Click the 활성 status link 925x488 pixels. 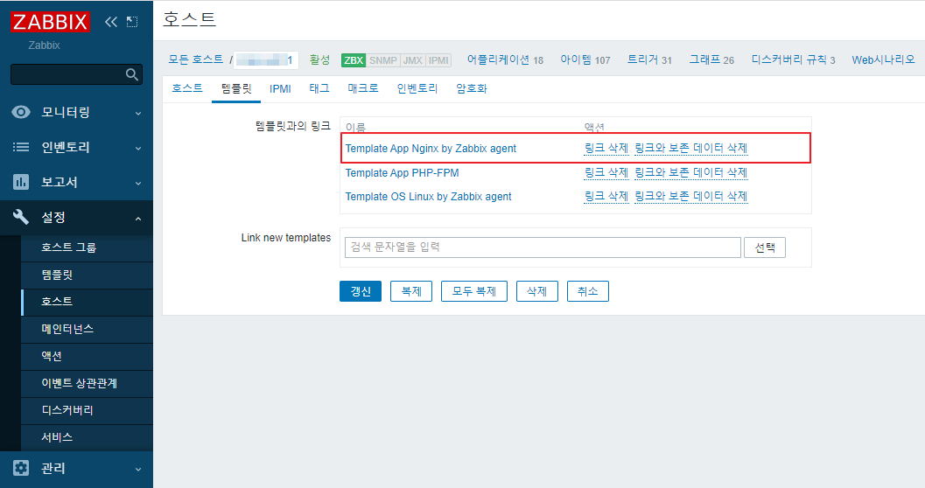[x=319, y=59]
